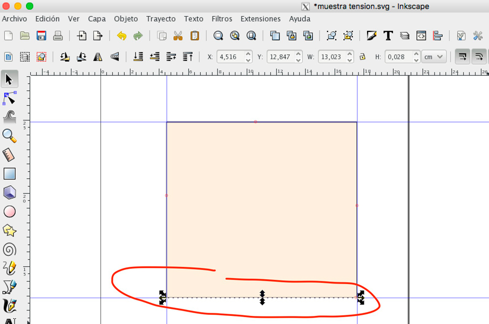
Task: Activate the Zoom tool
Action: 9,136
